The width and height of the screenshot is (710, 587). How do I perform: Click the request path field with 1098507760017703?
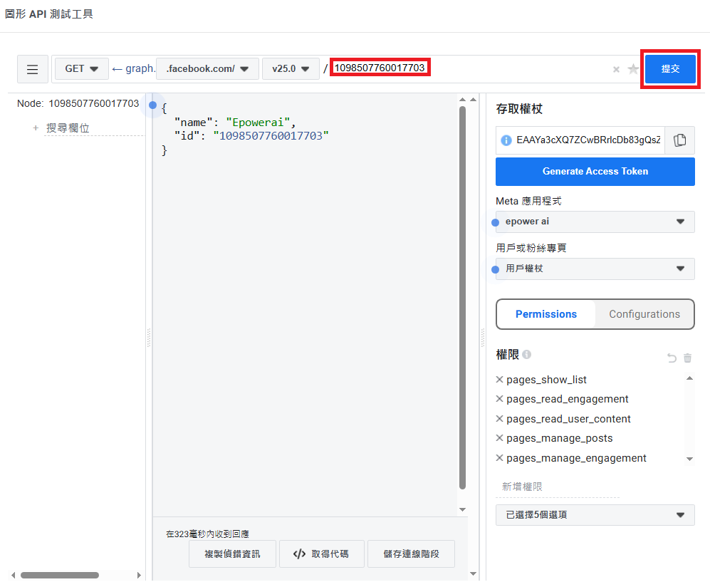pos(469,69)
